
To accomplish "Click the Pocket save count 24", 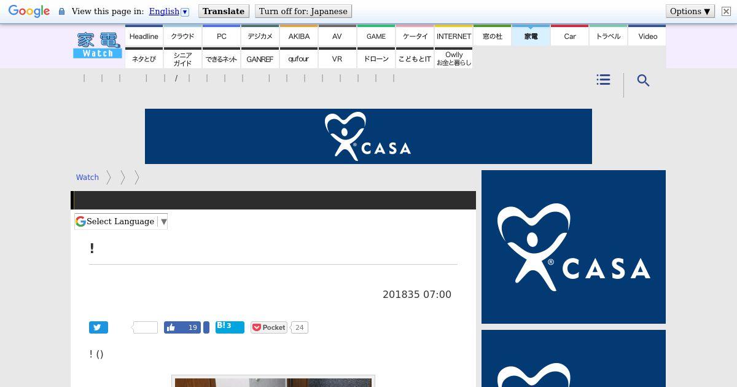I will [x=299, y=327].
